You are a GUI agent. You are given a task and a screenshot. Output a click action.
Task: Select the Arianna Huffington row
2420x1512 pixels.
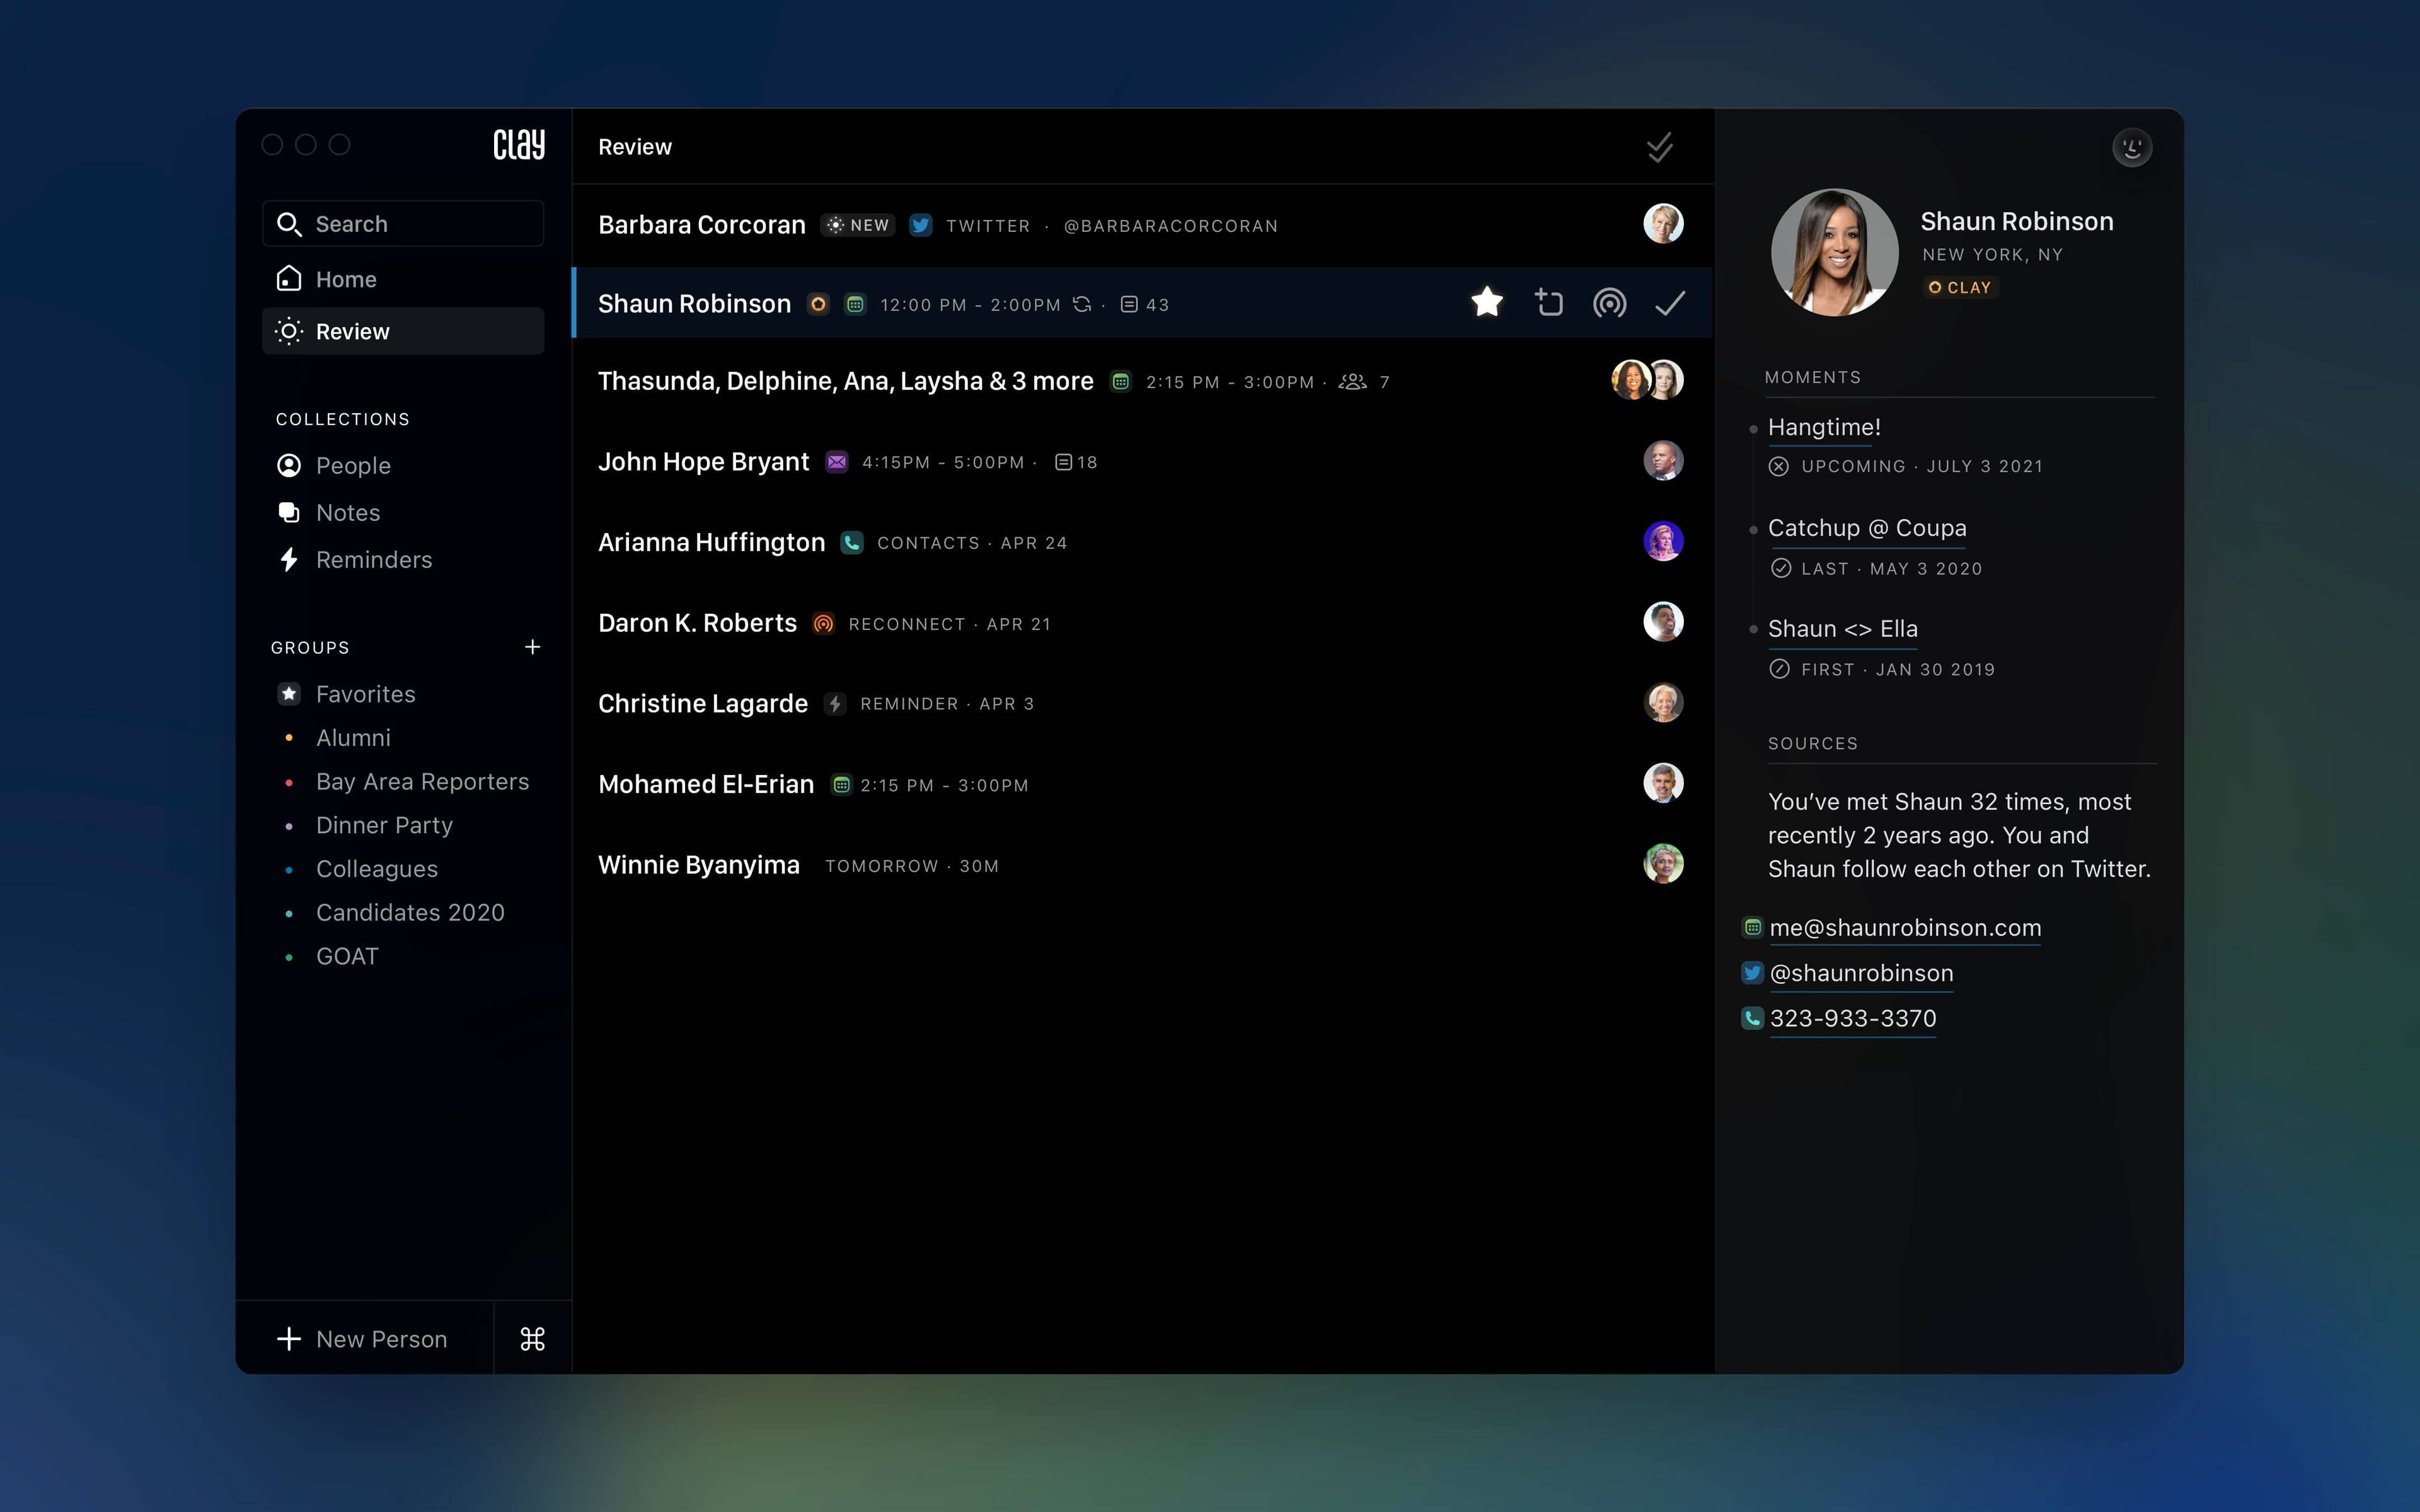click(1142, 542)
